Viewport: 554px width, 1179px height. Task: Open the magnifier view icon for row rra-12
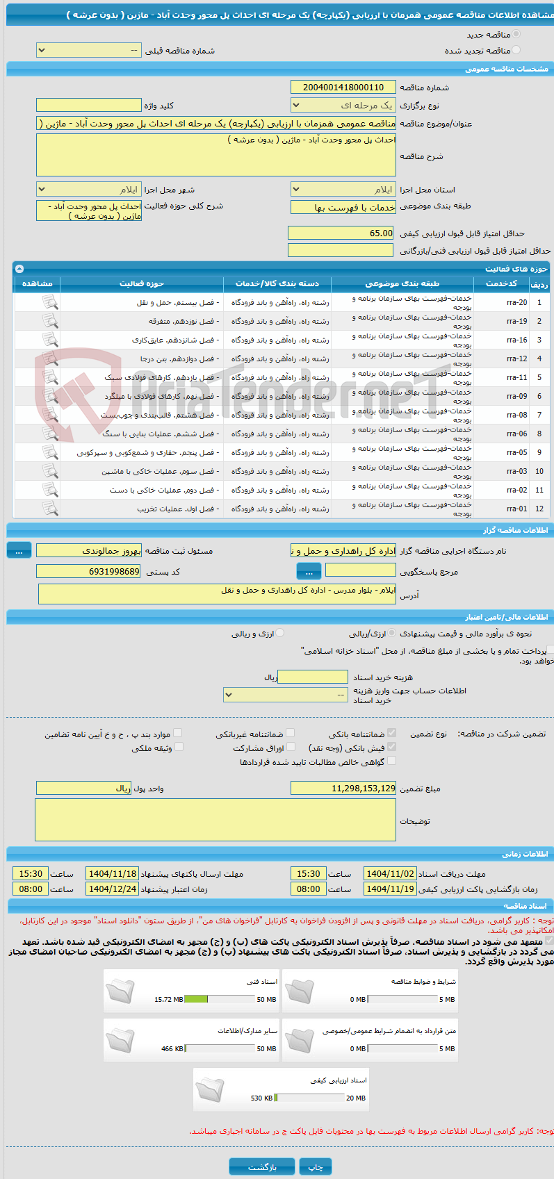click(x=50, y=358)
